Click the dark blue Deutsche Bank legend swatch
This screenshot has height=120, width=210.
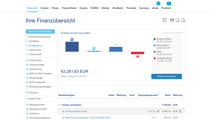(155, 39)
